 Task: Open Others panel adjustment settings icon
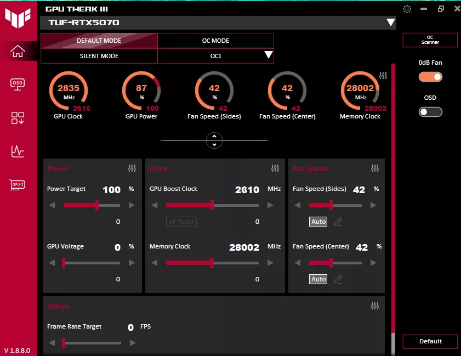(375, 306)
